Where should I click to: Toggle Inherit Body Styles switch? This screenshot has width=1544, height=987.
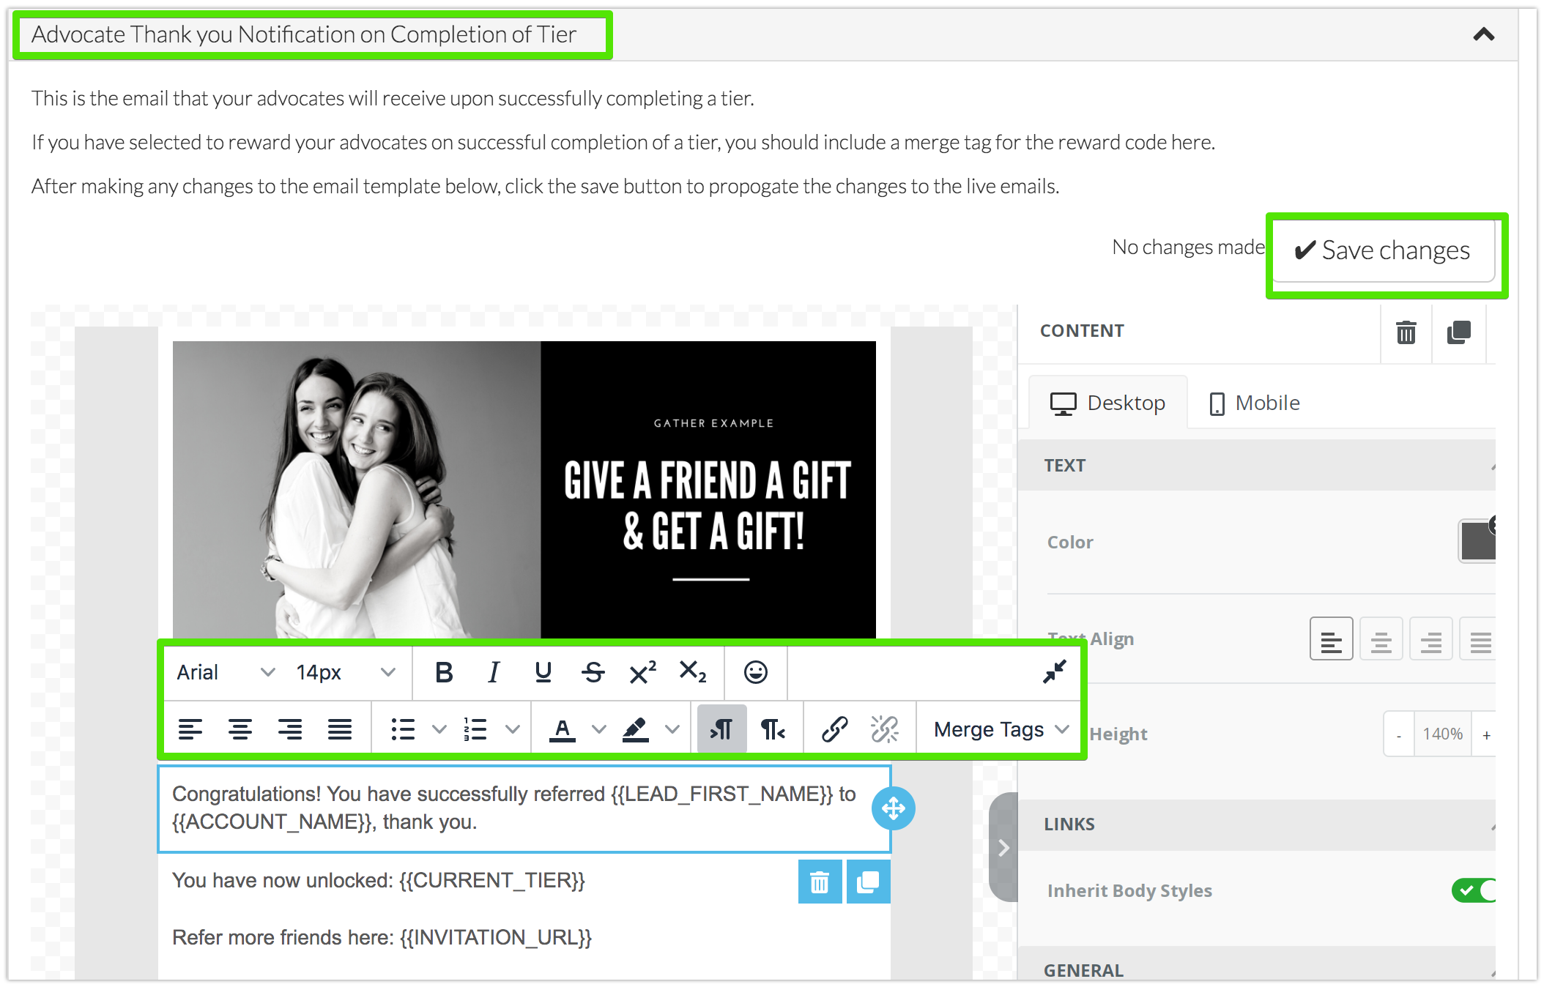tap(1473, 890)
